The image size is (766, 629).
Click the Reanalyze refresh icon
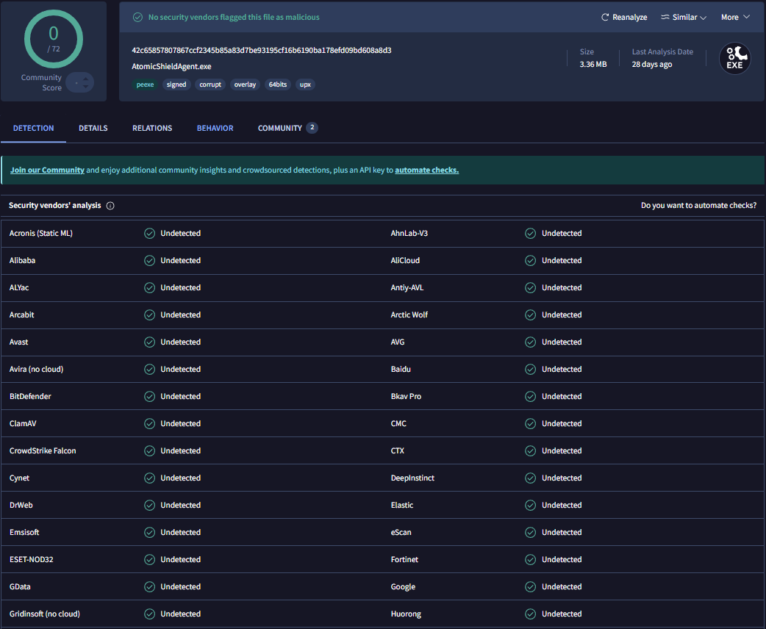tap(605, 17)
